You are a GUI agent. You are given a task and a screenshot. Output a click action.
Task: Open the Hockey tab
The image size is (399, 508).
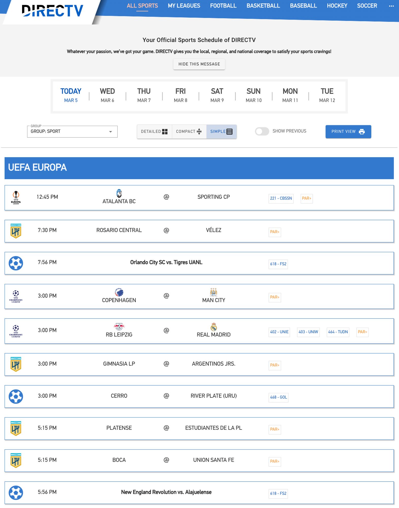coord(337,6)
